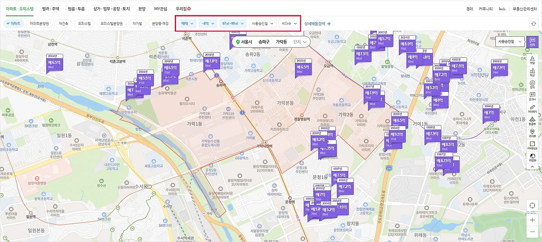
Task: Toggle the 아파트 property type chip
Action: click(13, 24)
